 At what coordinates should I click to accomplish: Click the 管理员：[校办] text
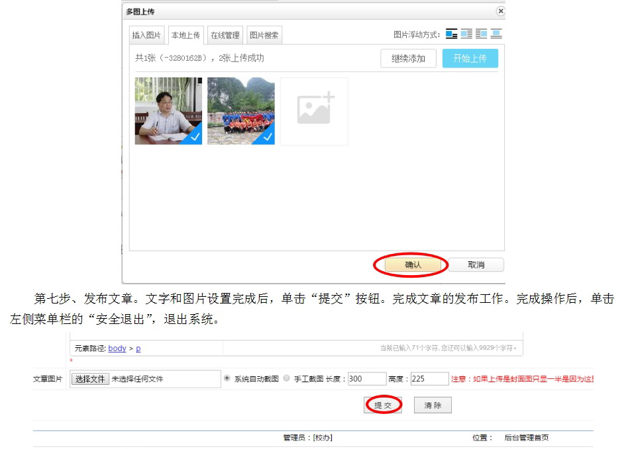(x=308, y=438)
